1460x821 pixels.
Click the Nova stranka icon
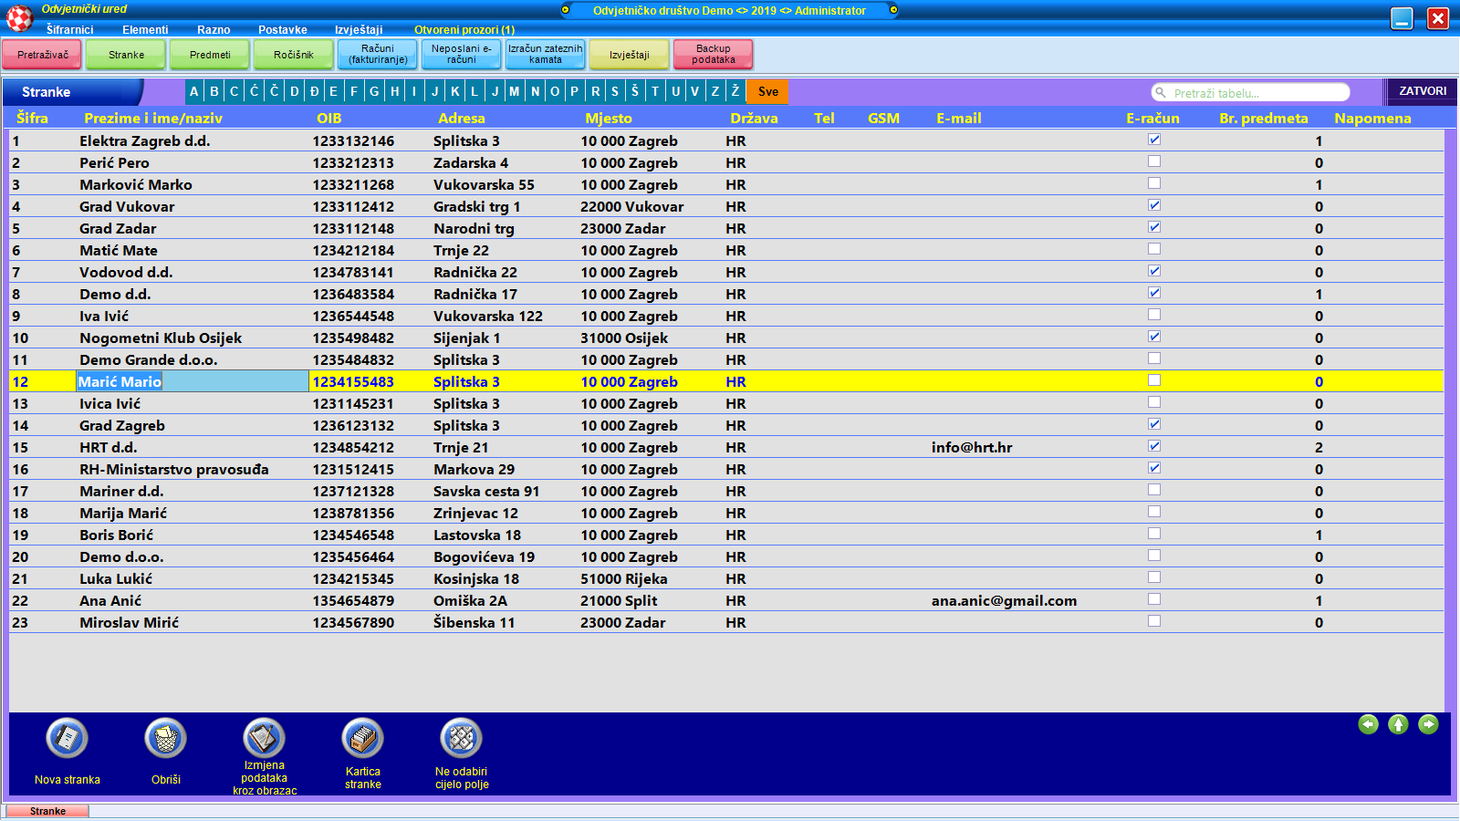[67, 738]
